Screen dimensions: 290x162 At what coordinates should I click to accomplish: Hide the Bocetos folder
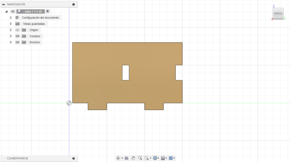17,42
